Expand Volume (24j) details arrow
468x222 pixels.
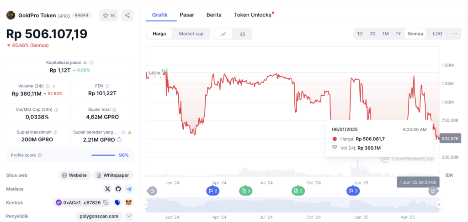(x=54, y=86)
